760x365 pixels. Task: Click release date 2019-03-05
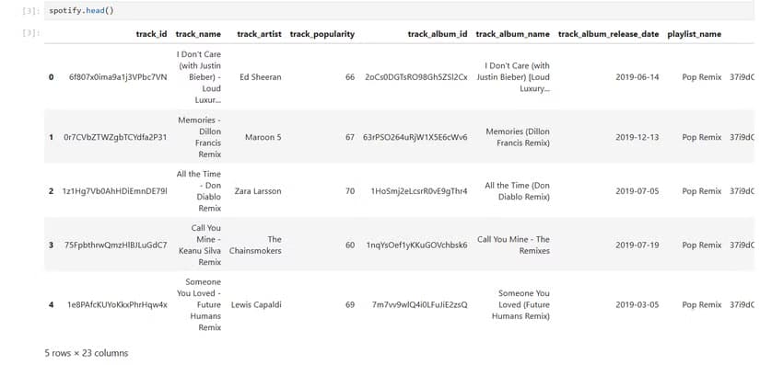(x=637, y=305)
